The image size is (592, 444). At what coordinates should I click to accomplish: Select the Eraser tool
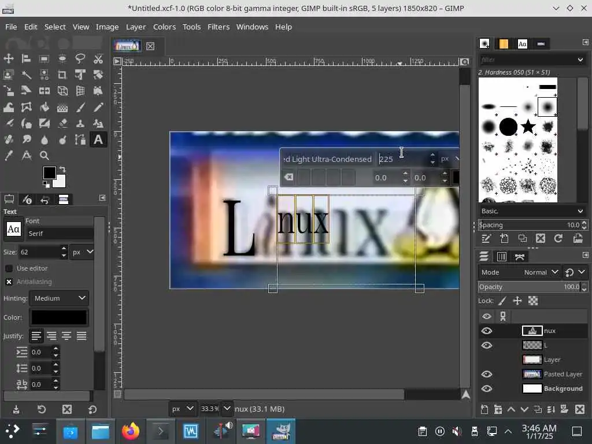(x=62, y=124)
